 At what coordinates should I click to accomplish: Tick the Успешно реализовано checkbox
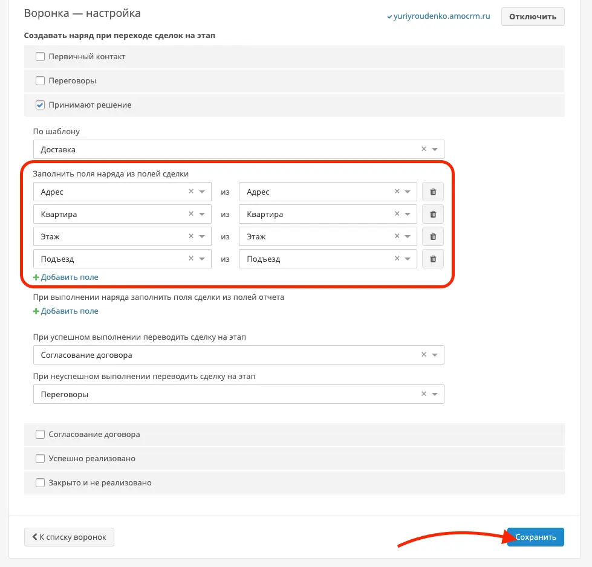[40, 458]
